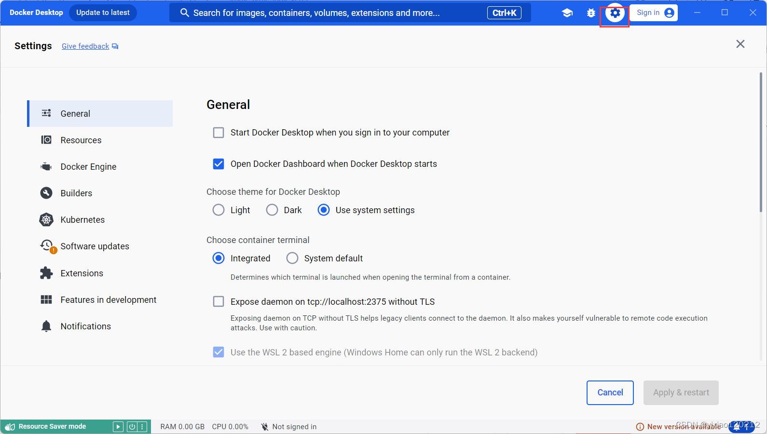Open the Software updates settings tab

[100, 246]
